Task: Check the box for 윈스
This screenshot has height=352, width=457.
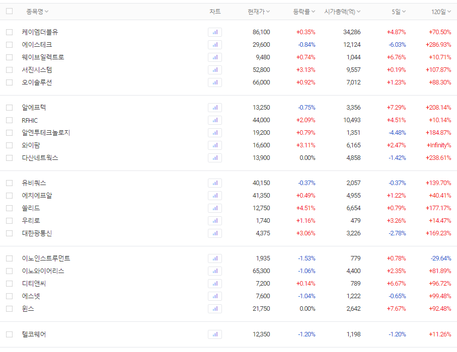Action: [10, 309]
